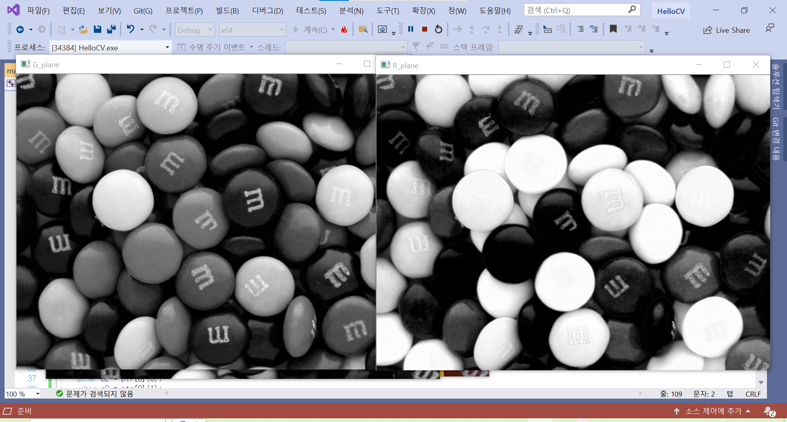Clear all bookmarks icon

pyautogui.click(x=655, y=29)
